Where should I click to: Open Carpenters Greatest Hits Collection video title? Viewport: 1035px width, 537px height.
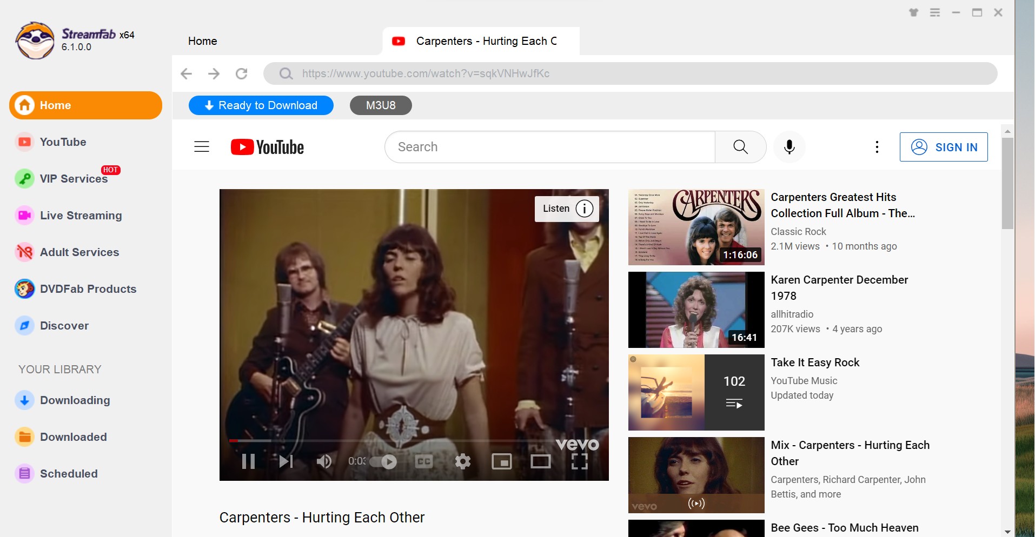pyautogui.click(x=842, y=205)
